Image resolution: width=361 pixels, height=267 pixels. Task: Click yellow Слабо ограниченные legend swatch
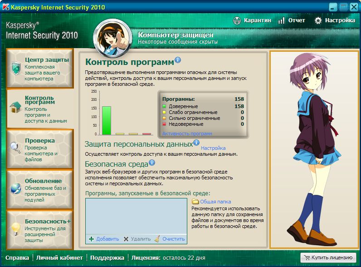tap(164, 112)
